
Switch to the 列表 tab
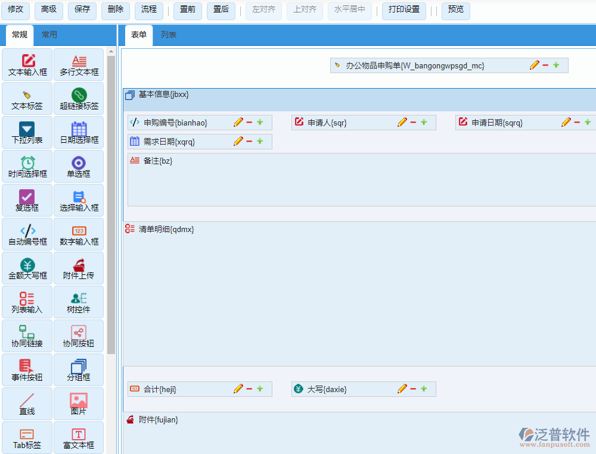[169, 35]
